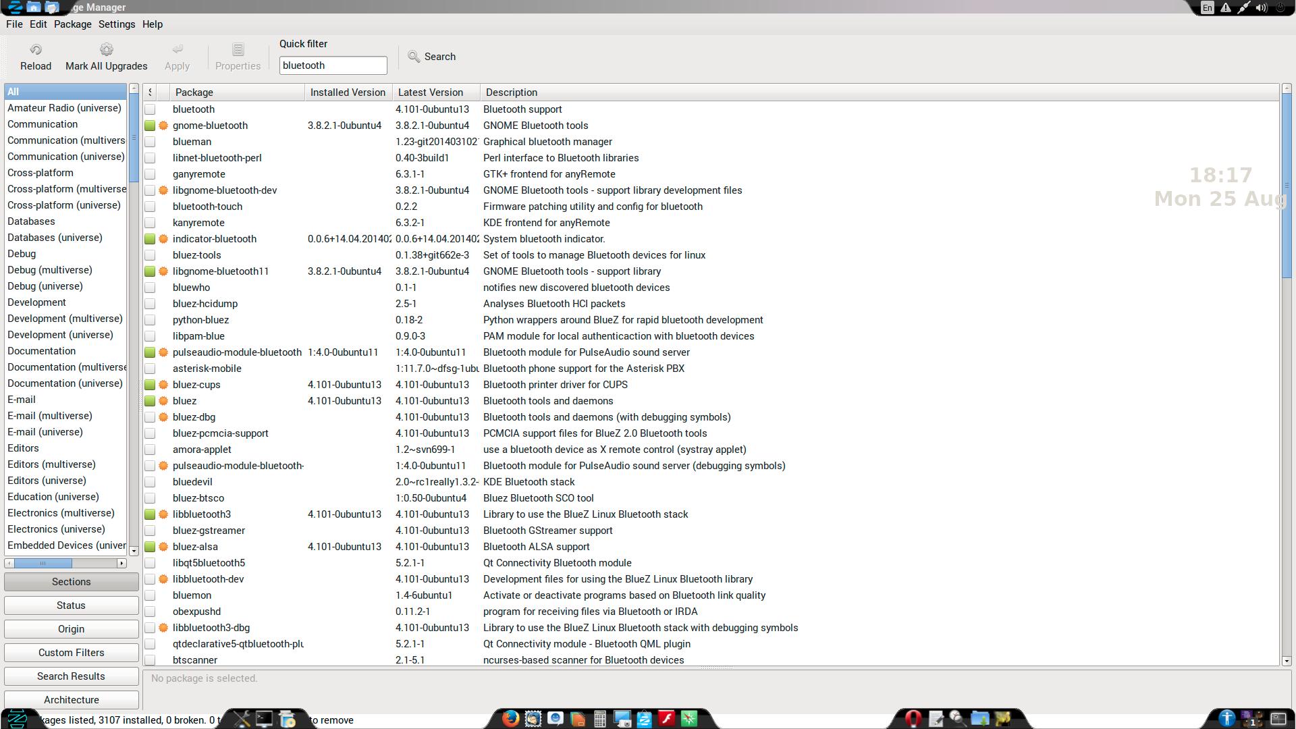This screenshot has height=729, width=1296.
Task: Launch Firefox from the bottom dock
Action: (x=510, y=719)
